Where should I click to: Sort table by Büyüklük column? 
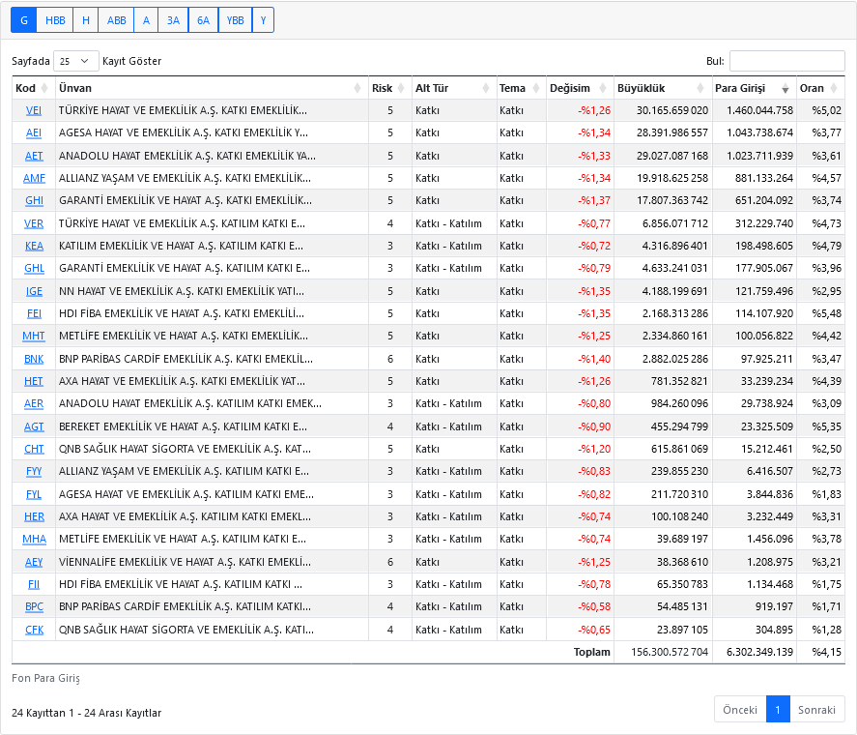[x=663, y=88]
